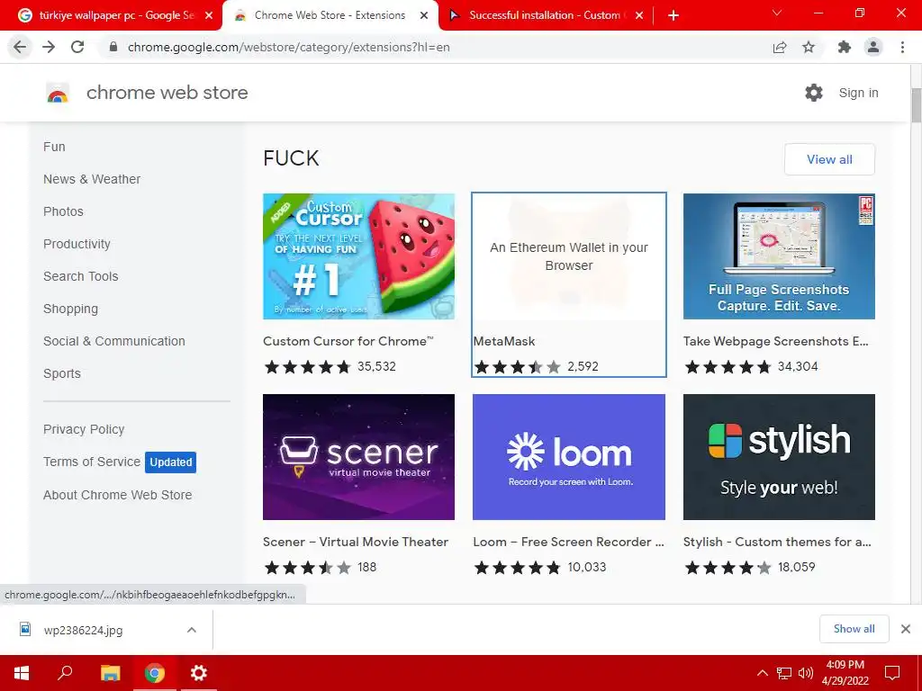The image size is (922, 691).
Task: Close the türkiye wallpaper pc tab
Action: (x=209, y=15)
